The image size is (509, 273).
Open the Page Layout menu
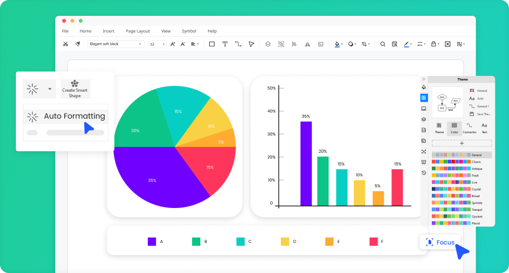pos(137,31)
